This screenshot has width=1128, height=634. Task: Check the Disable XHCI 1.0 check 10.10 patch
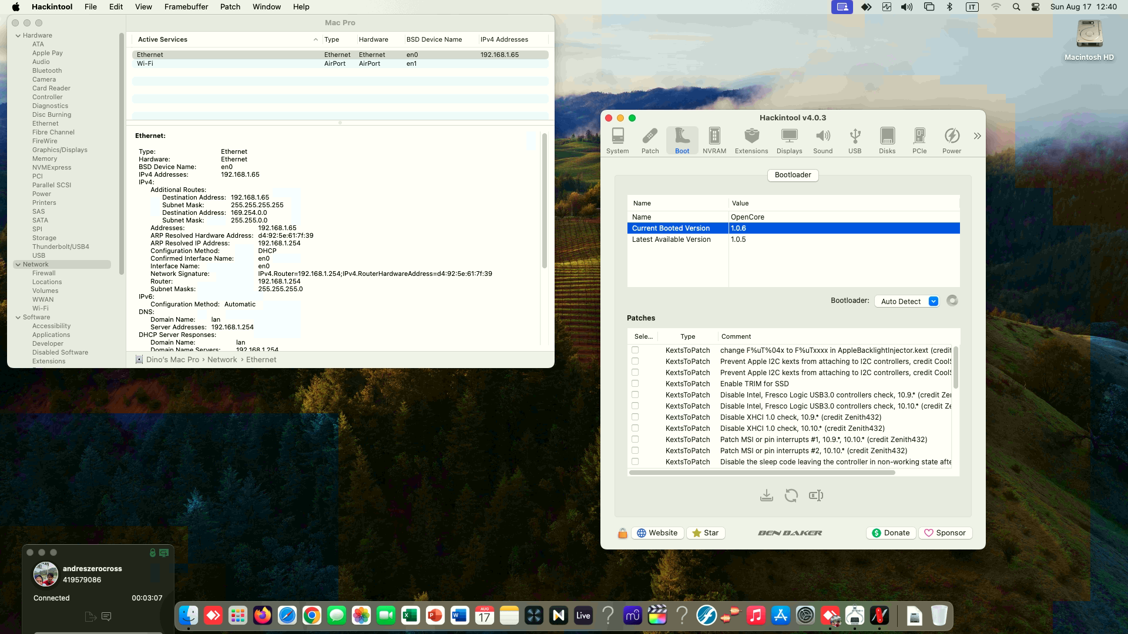635,428
